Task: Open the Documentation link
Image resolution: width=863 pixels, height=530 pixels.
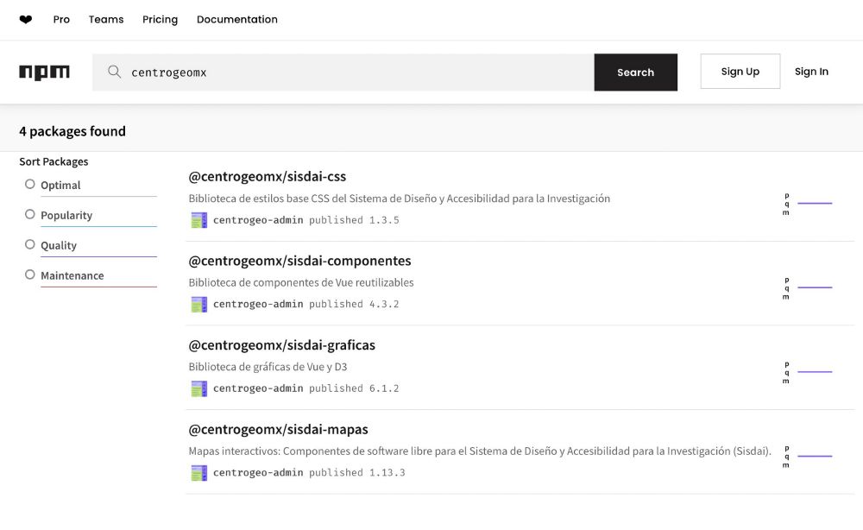Action: tap(237, 19)
